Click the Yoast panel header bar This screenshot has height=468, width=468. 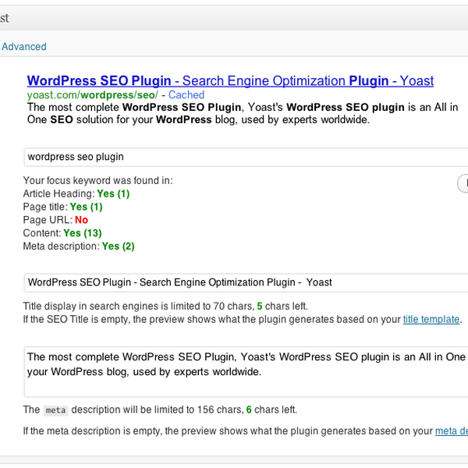pos(234,17)
